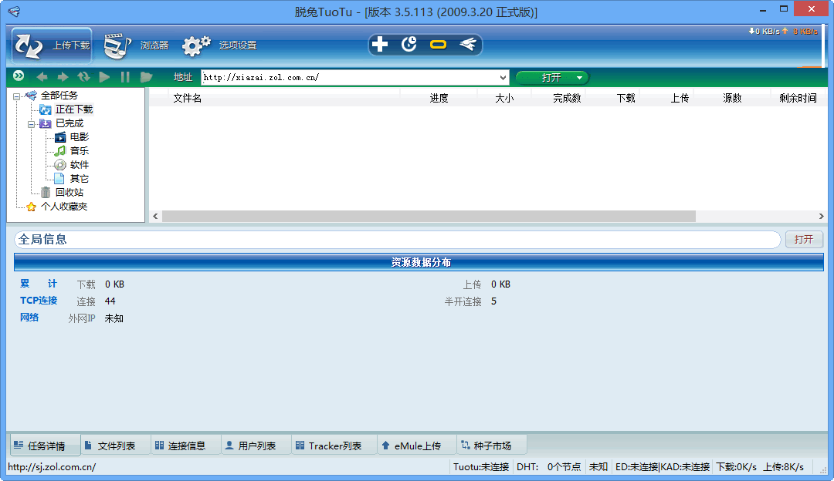Click the pause icon on the green bar
The height and width of the screenshot is (481, 834).
point(125,77)
